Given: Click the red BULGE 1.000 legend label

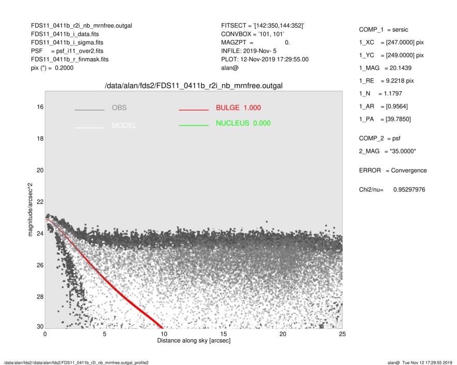Looking at the screenshot, I should click(239, 108).
